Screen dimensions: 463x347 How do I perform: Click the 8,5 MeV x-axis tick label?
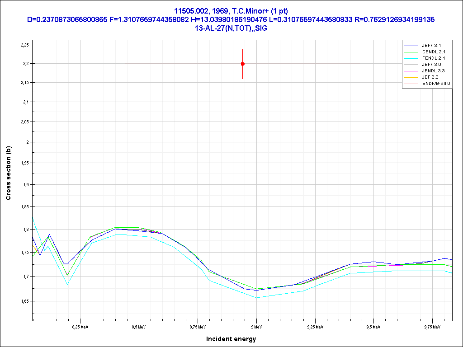pyautogui.click(x=139, y=326)
